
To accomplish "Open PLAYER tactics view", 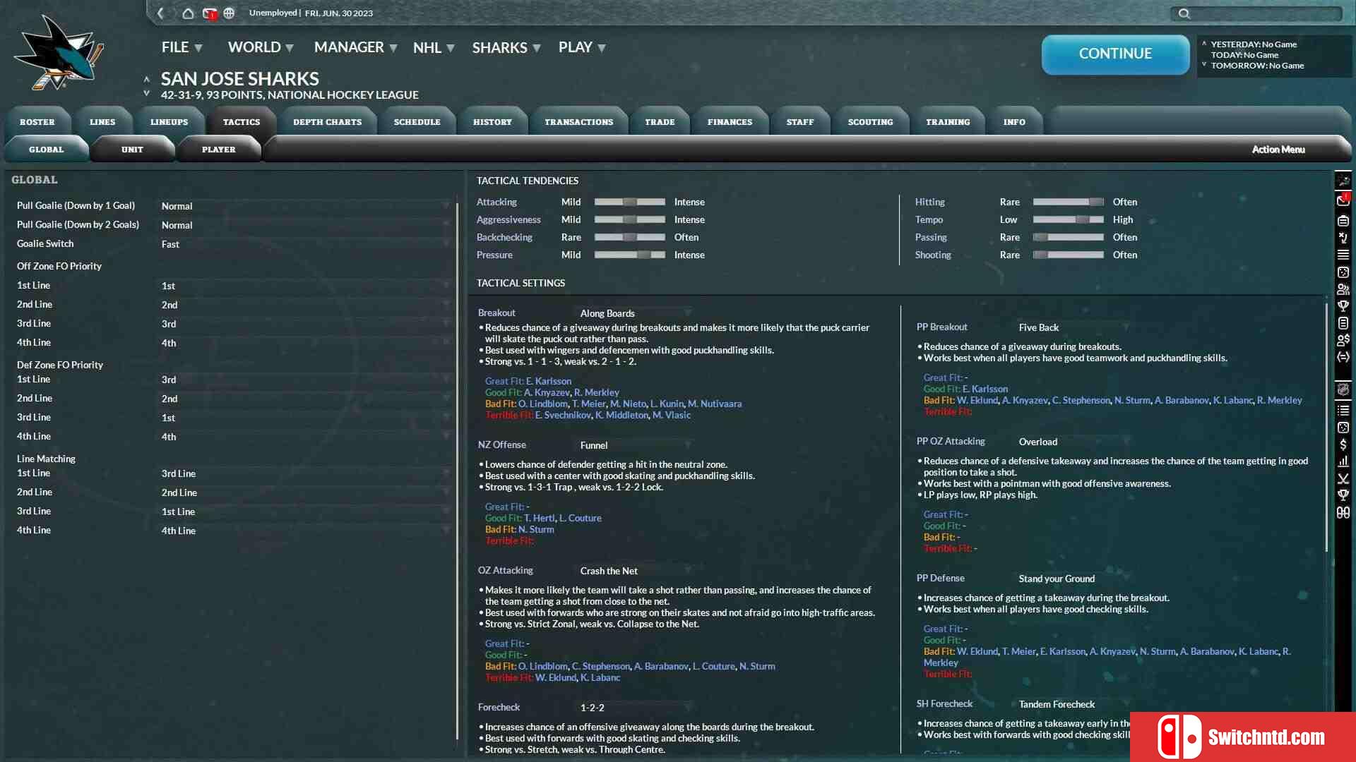I will point(218,149).
